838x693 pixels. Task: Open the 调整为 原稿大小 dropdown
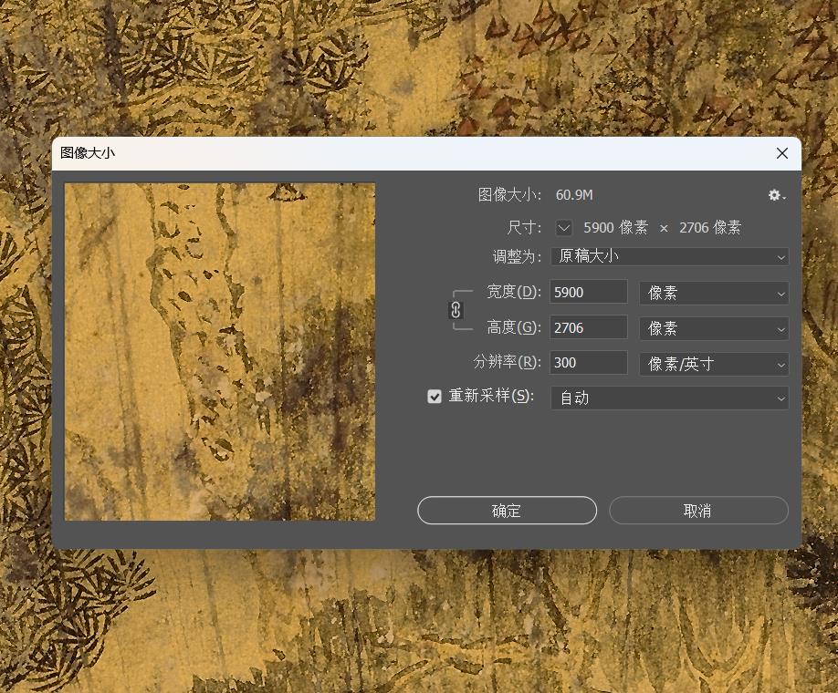click(x=670, y=257)
